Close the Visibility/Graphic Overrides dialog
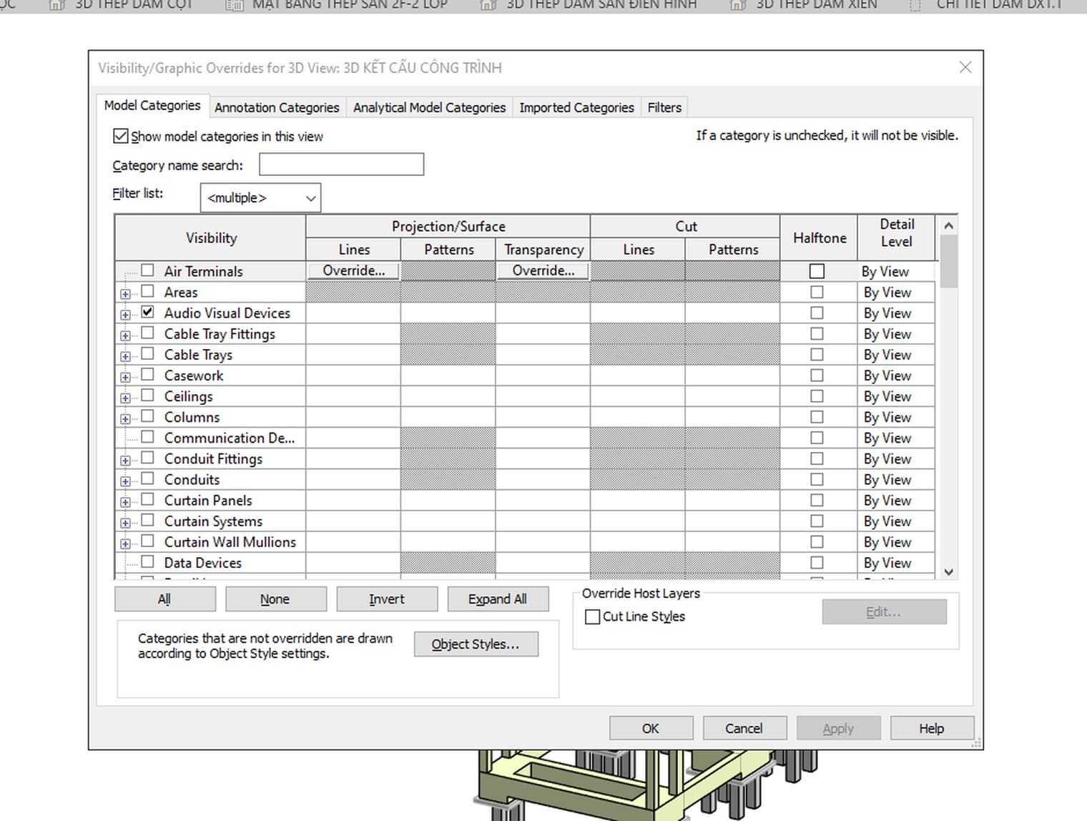Image resolution: width=1087 pixels, height=821 pixels. point(965,67)
